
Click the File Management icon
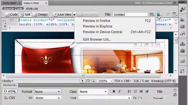pos(152,15)
